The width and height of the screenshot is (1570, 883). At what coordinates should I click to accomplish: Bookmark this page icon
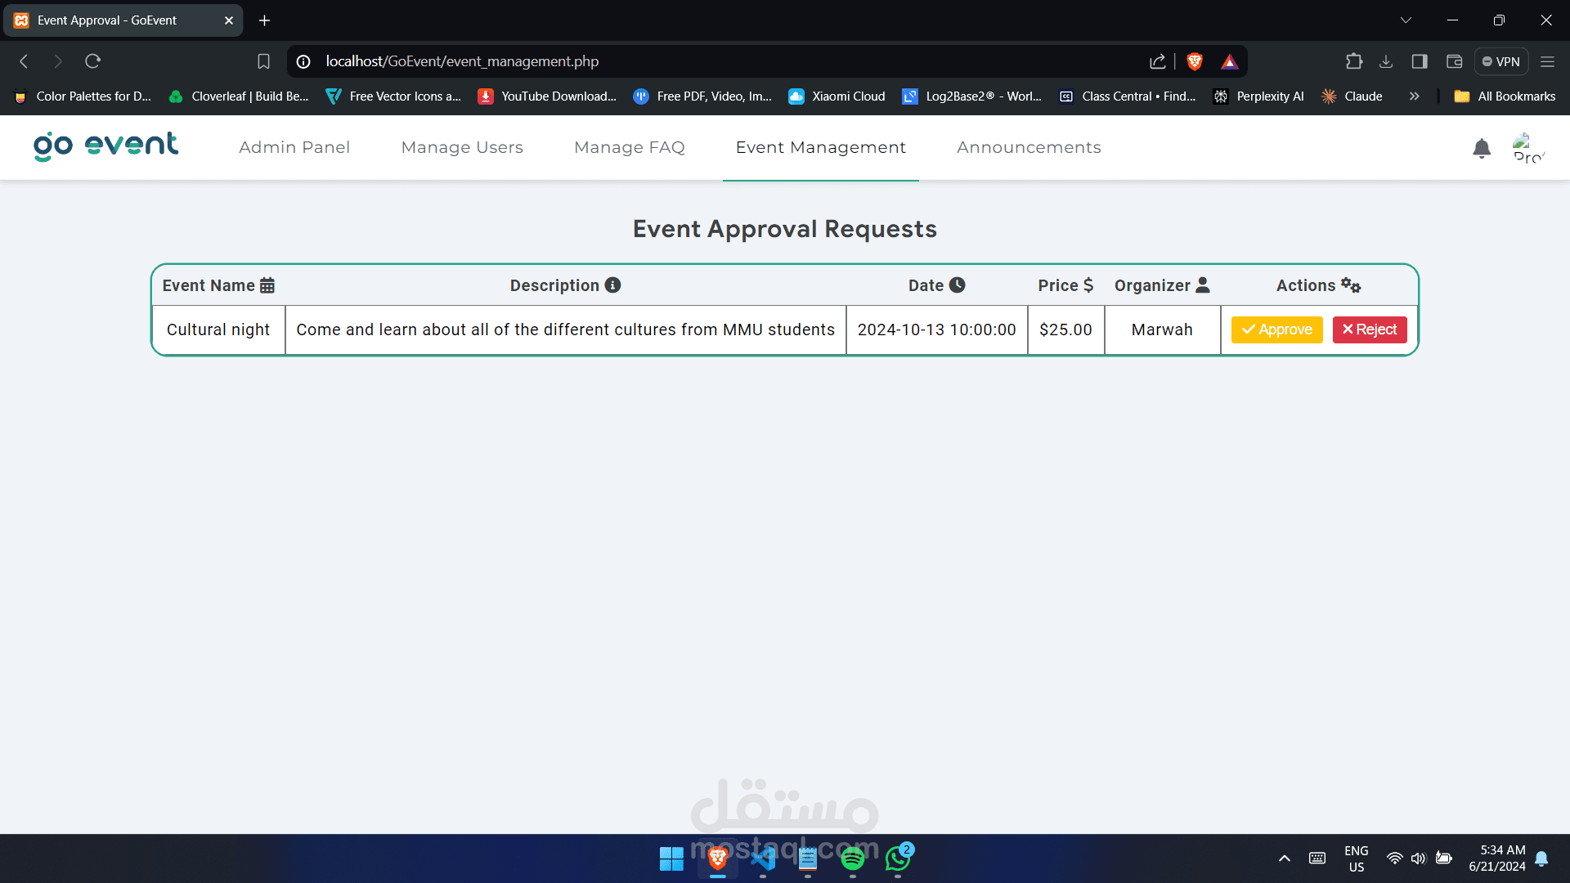[263, 61]
